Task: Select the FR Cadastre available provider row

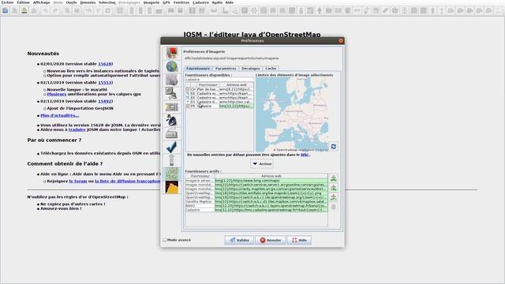Action: pyautogui.click(x=219, y=106)
